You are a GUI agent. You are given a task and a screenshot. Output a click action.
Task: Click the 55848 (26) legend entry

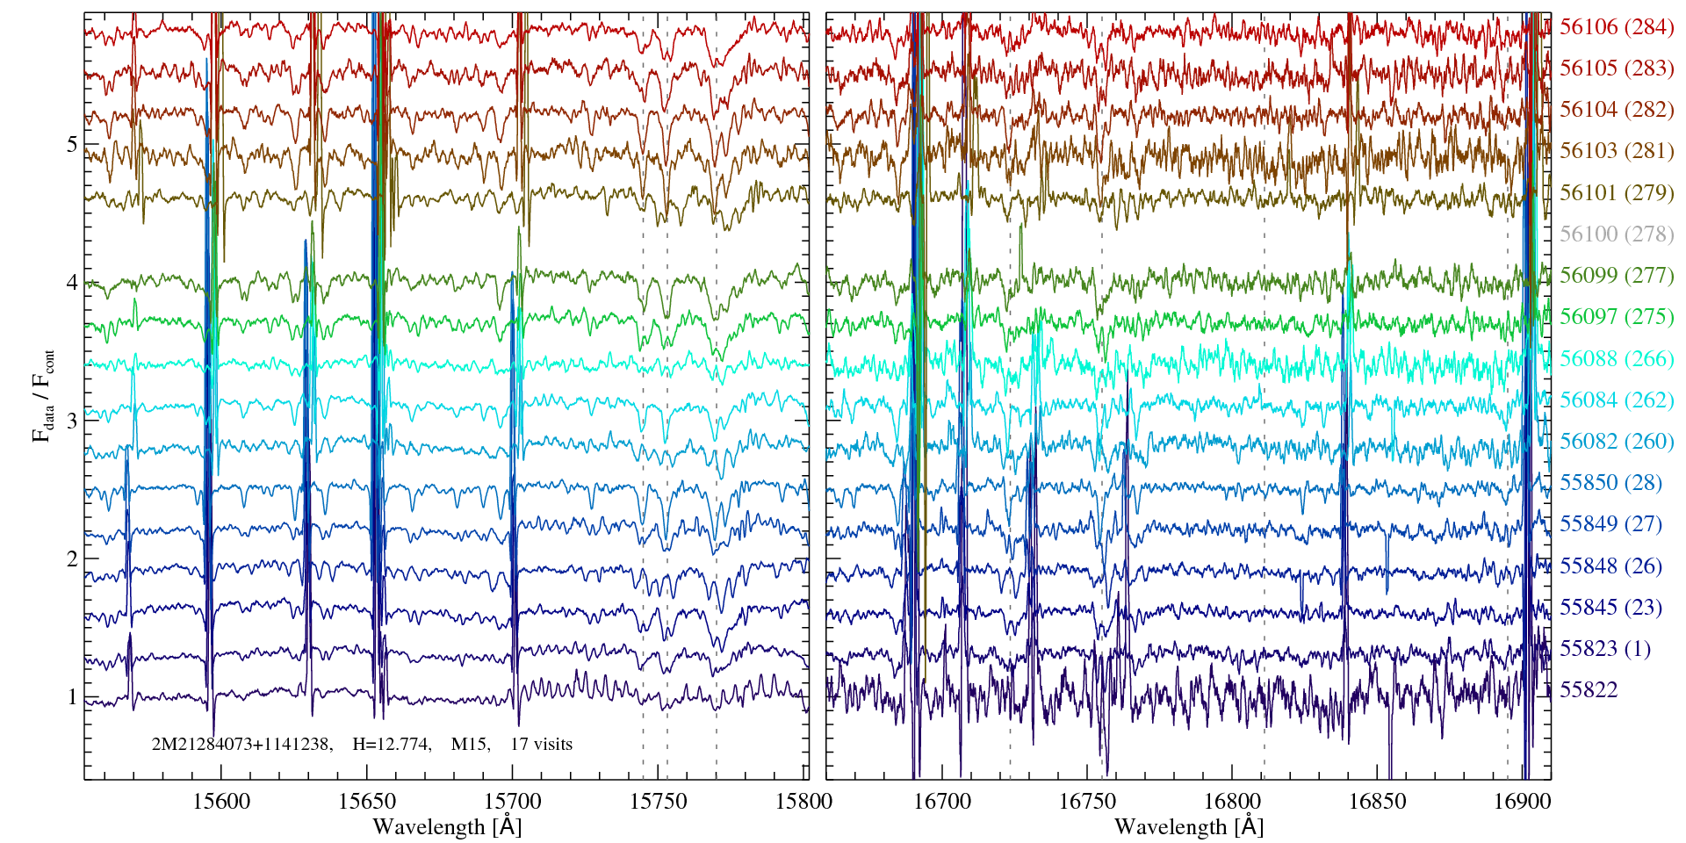pyautogui.click(x=1610, y=566)
